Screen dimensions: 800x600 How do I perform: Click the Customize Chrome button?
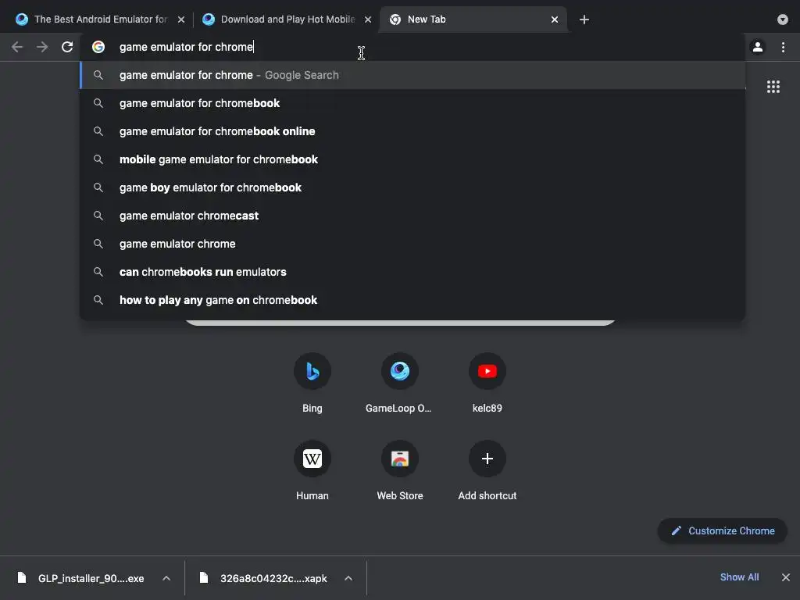pos(723,530)
